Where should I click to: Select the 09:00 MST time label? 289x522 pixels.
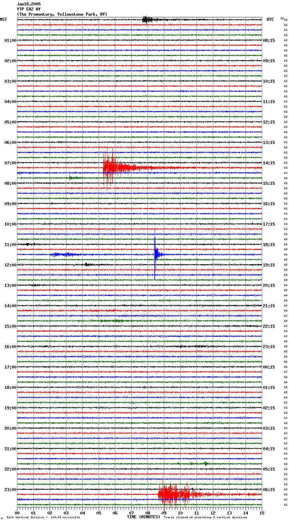point(11,204)
